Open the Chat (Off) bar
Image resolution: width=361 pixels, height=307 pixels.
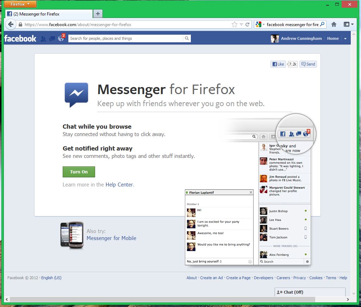(x=310, y=292)
